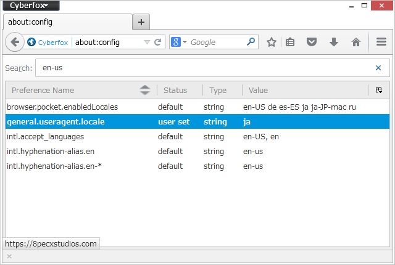Open a new tab with plus button
This screenshot has height=265, width=395.
pos(141,22)
